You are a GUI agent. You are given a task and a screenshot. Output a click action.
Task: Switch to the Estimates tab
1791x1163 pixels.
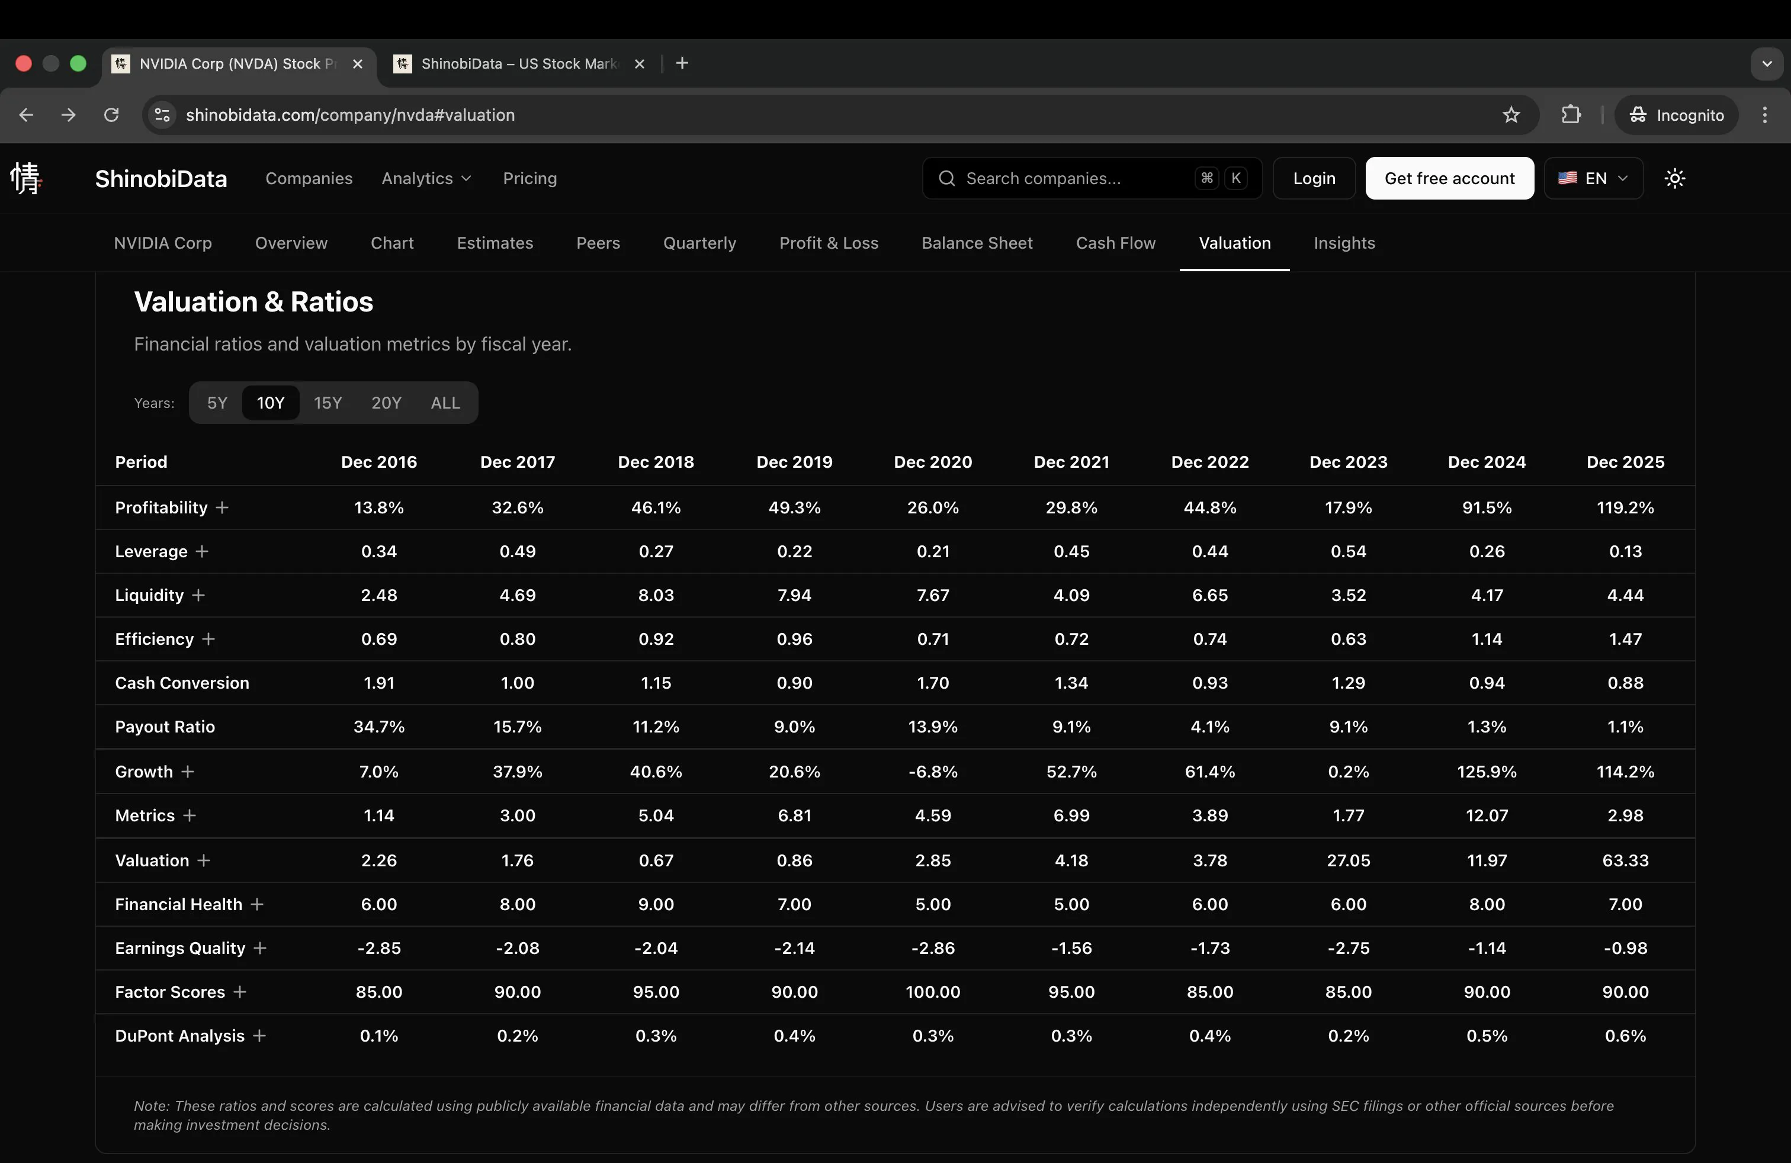click(495, 243)
